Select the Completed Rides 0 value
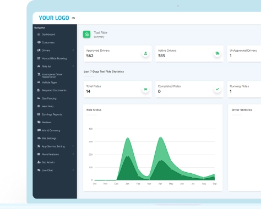Image resolution: width=261 pixels, height=209 pixels. click(x=159, y=91)
